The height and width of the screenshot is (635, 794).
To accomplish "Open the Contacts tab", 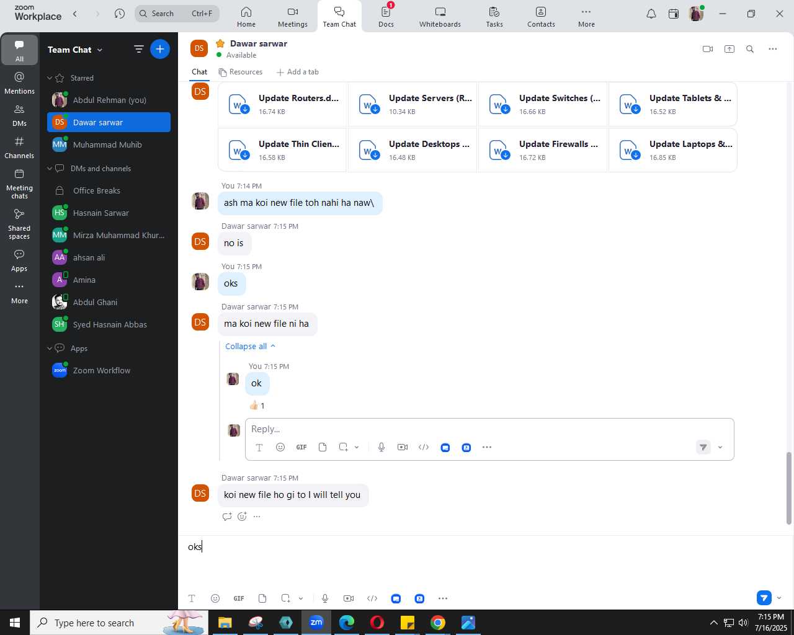I will (x=541, y=17).
